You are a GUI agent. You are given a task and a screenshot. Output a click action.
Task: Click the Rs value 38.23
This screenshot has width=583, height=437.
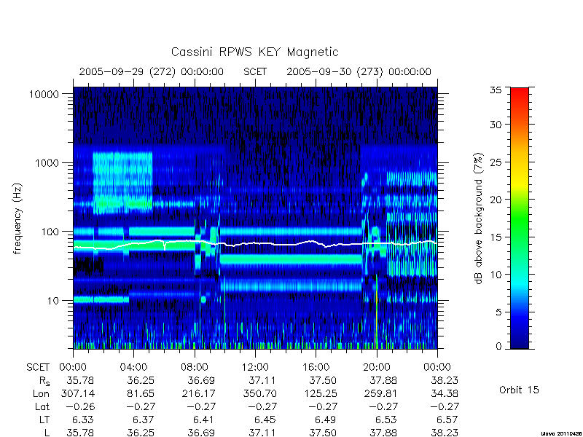pos(445,380)
